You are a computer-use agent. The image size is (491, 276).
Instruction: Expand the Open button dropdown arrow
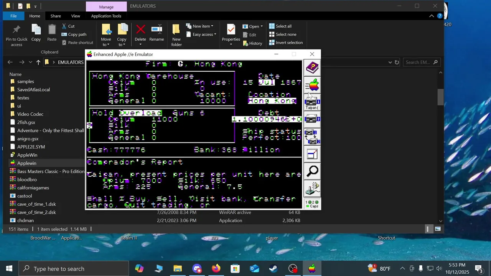(x=262, y=26)
